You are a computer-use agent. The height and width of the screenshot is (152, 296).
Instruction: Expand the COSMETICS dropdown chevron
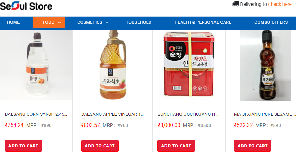tap(107, 23)
